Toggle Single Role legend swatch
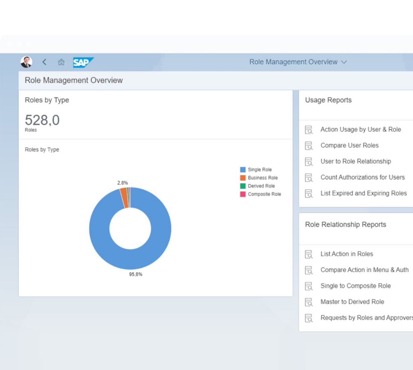 [243, 170]
